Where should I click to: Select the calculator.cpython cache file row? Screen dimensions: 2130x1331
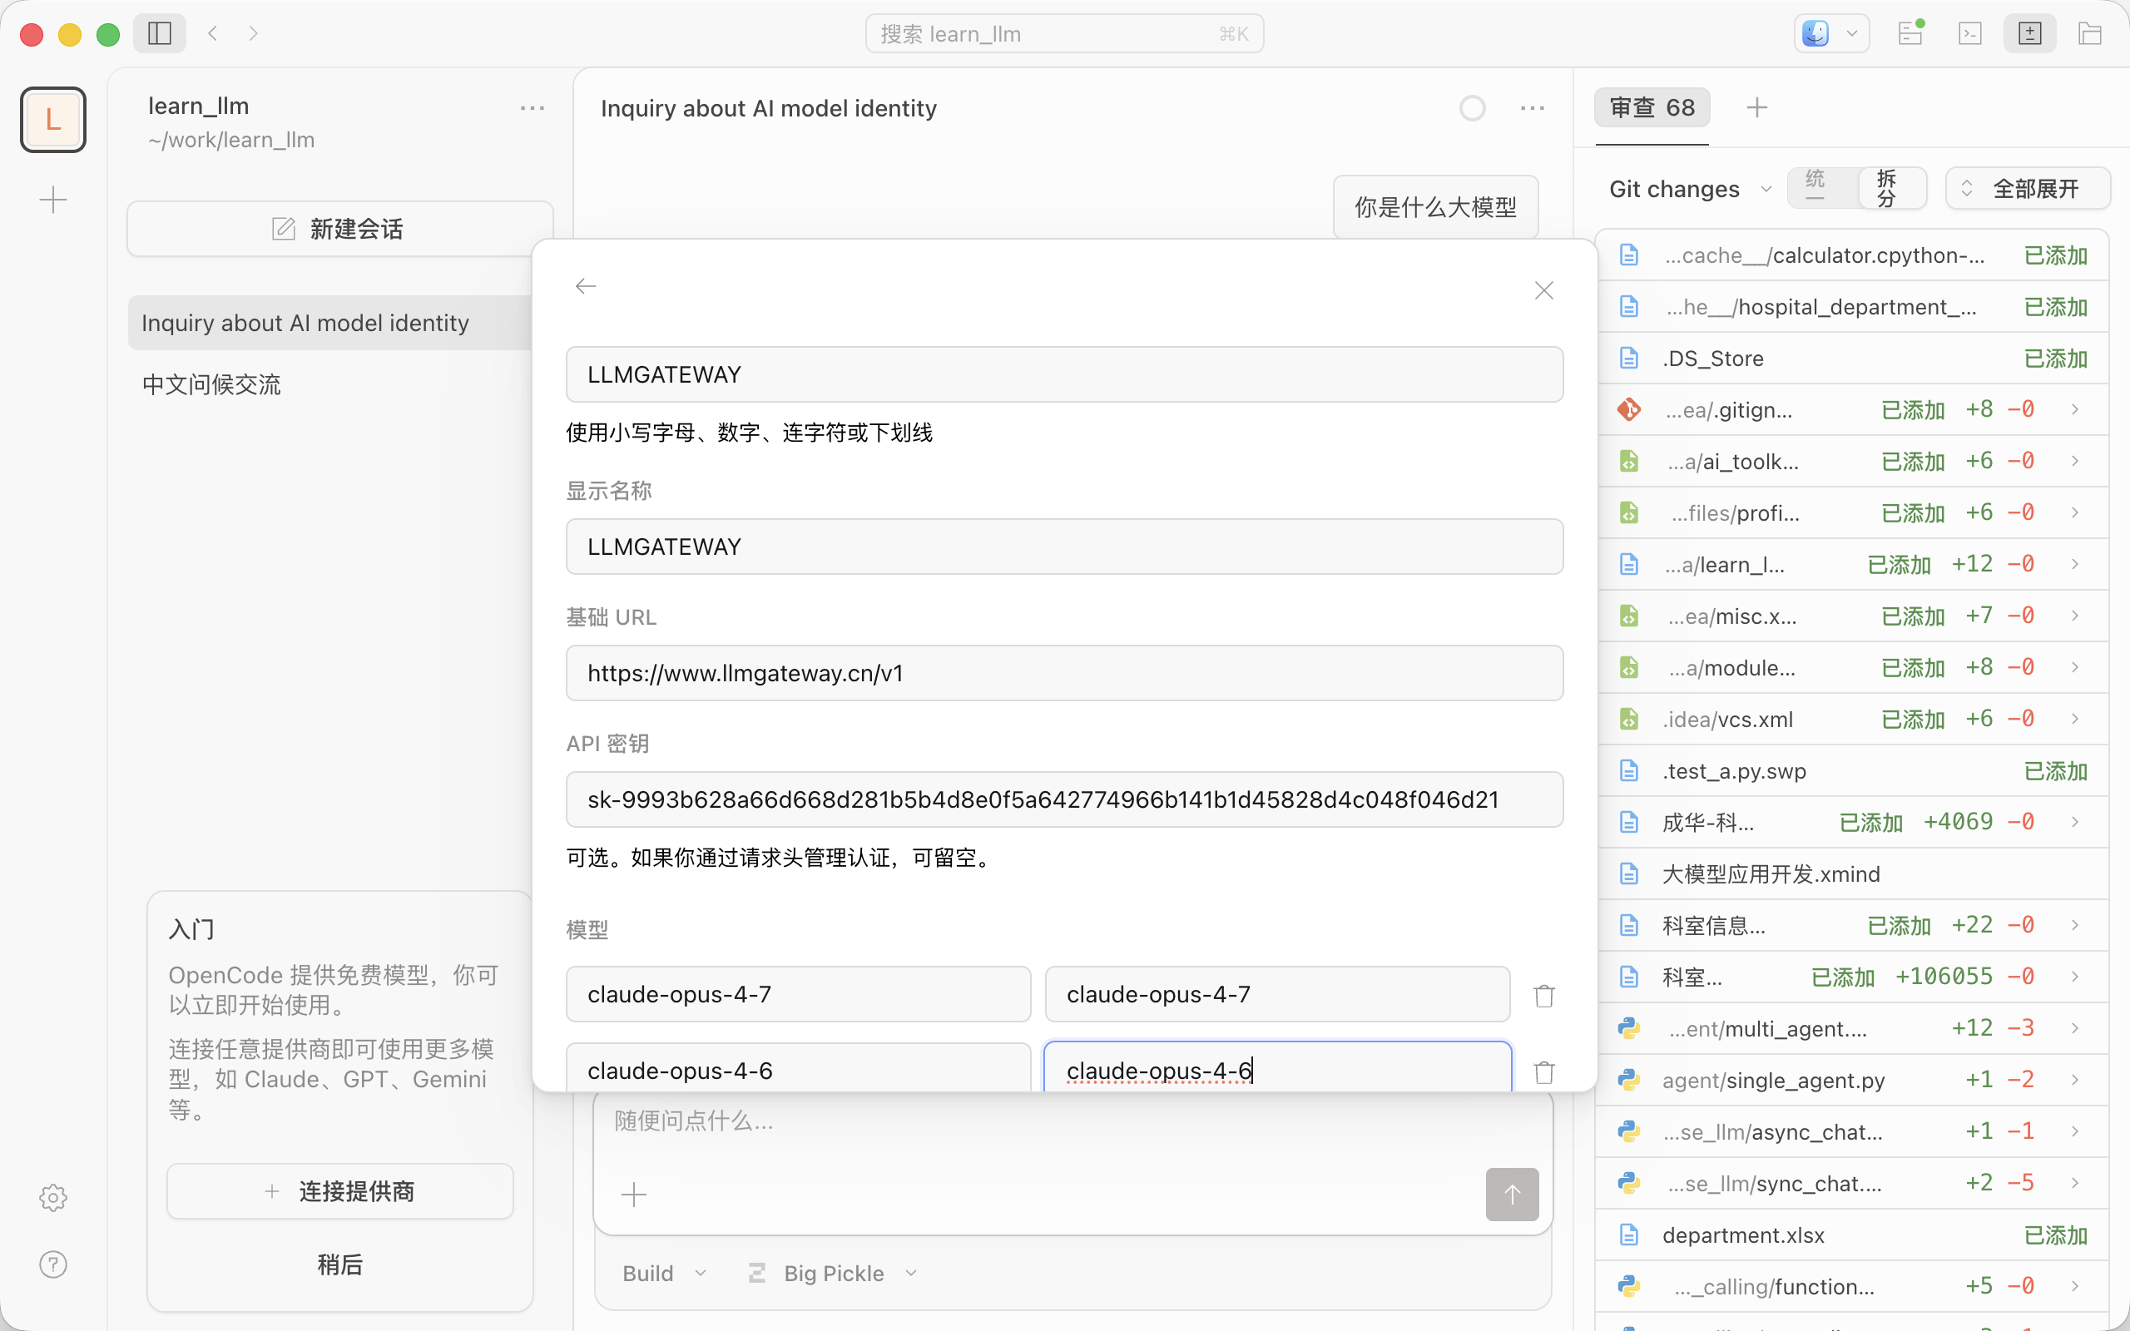point(1853,255)
